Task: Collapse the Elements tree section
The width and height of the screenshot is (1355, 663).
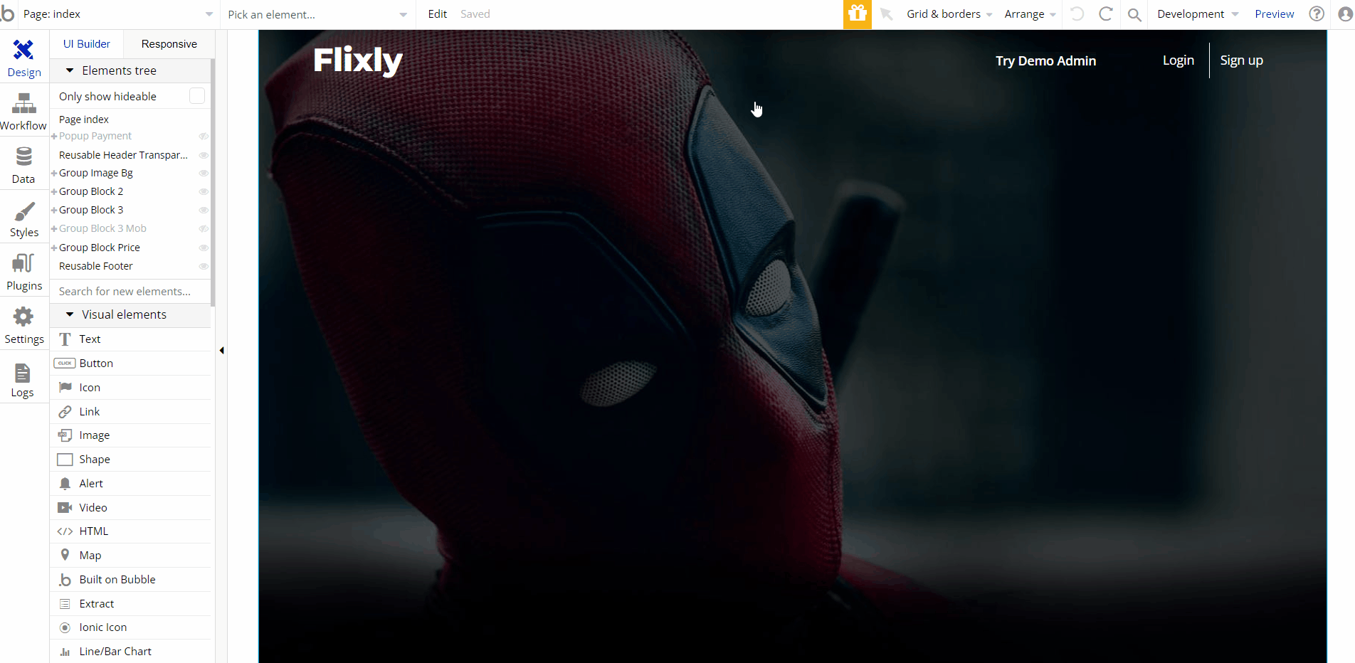Action: click(70, 70)
